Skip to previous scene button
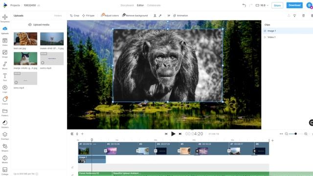The image size is (313, 176). (166, 134)
